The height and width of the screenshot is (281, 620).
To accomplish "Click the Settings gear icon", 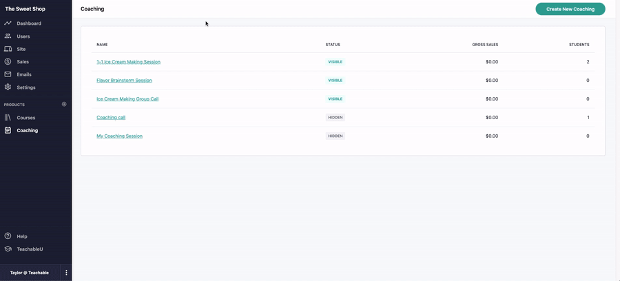I will click(8, 87).
